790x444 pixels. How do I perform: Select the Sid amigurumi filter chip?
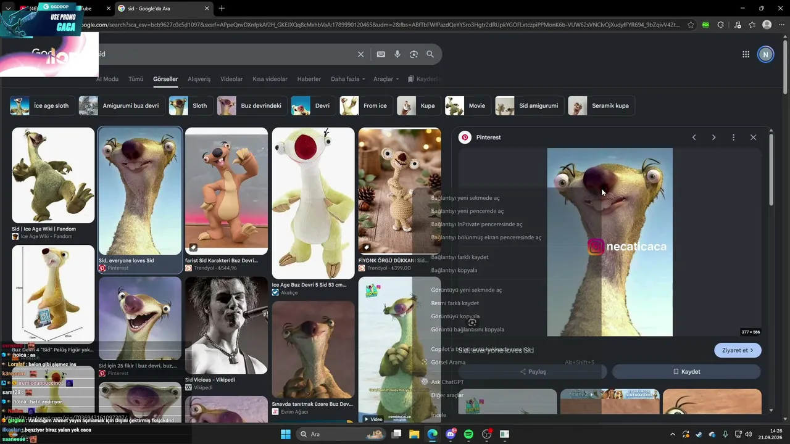(x=530, y=105)
